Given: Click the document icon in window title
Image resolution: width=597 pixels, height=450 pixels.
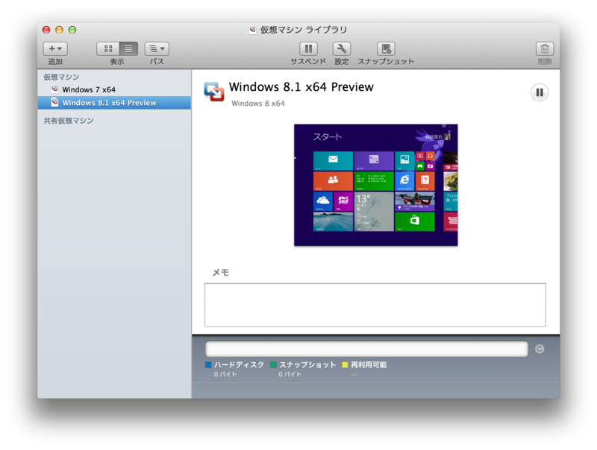Looking at the screenshot, I should click(x=252, y=30).
